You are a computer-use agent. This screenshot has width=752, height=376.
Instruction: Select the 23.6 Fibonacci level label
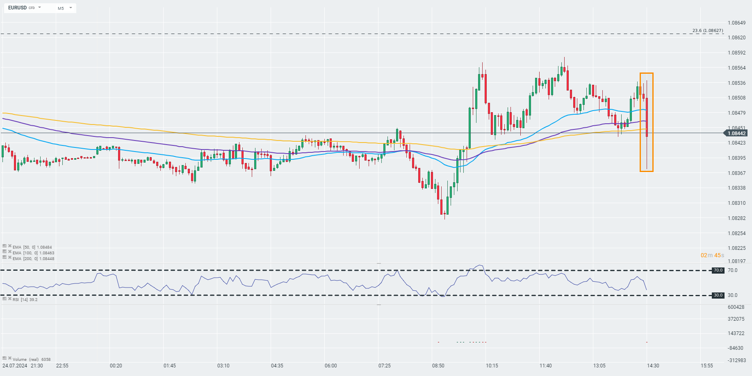coord(708,31)
